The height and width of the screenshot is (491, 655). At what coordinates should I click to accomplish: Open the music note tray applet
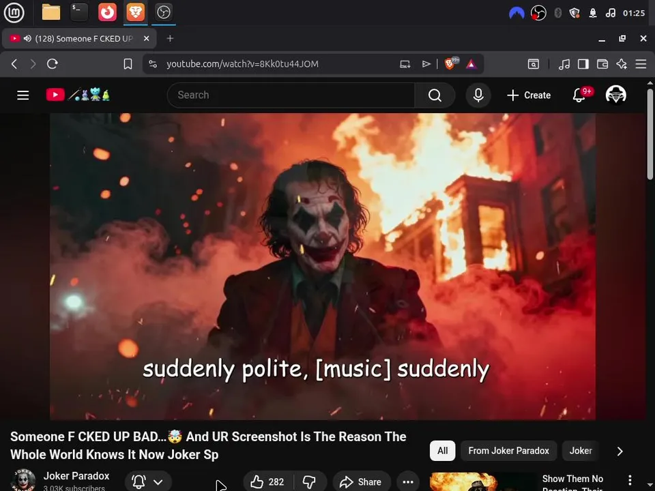pyautogui.click(x=610, y=14)
